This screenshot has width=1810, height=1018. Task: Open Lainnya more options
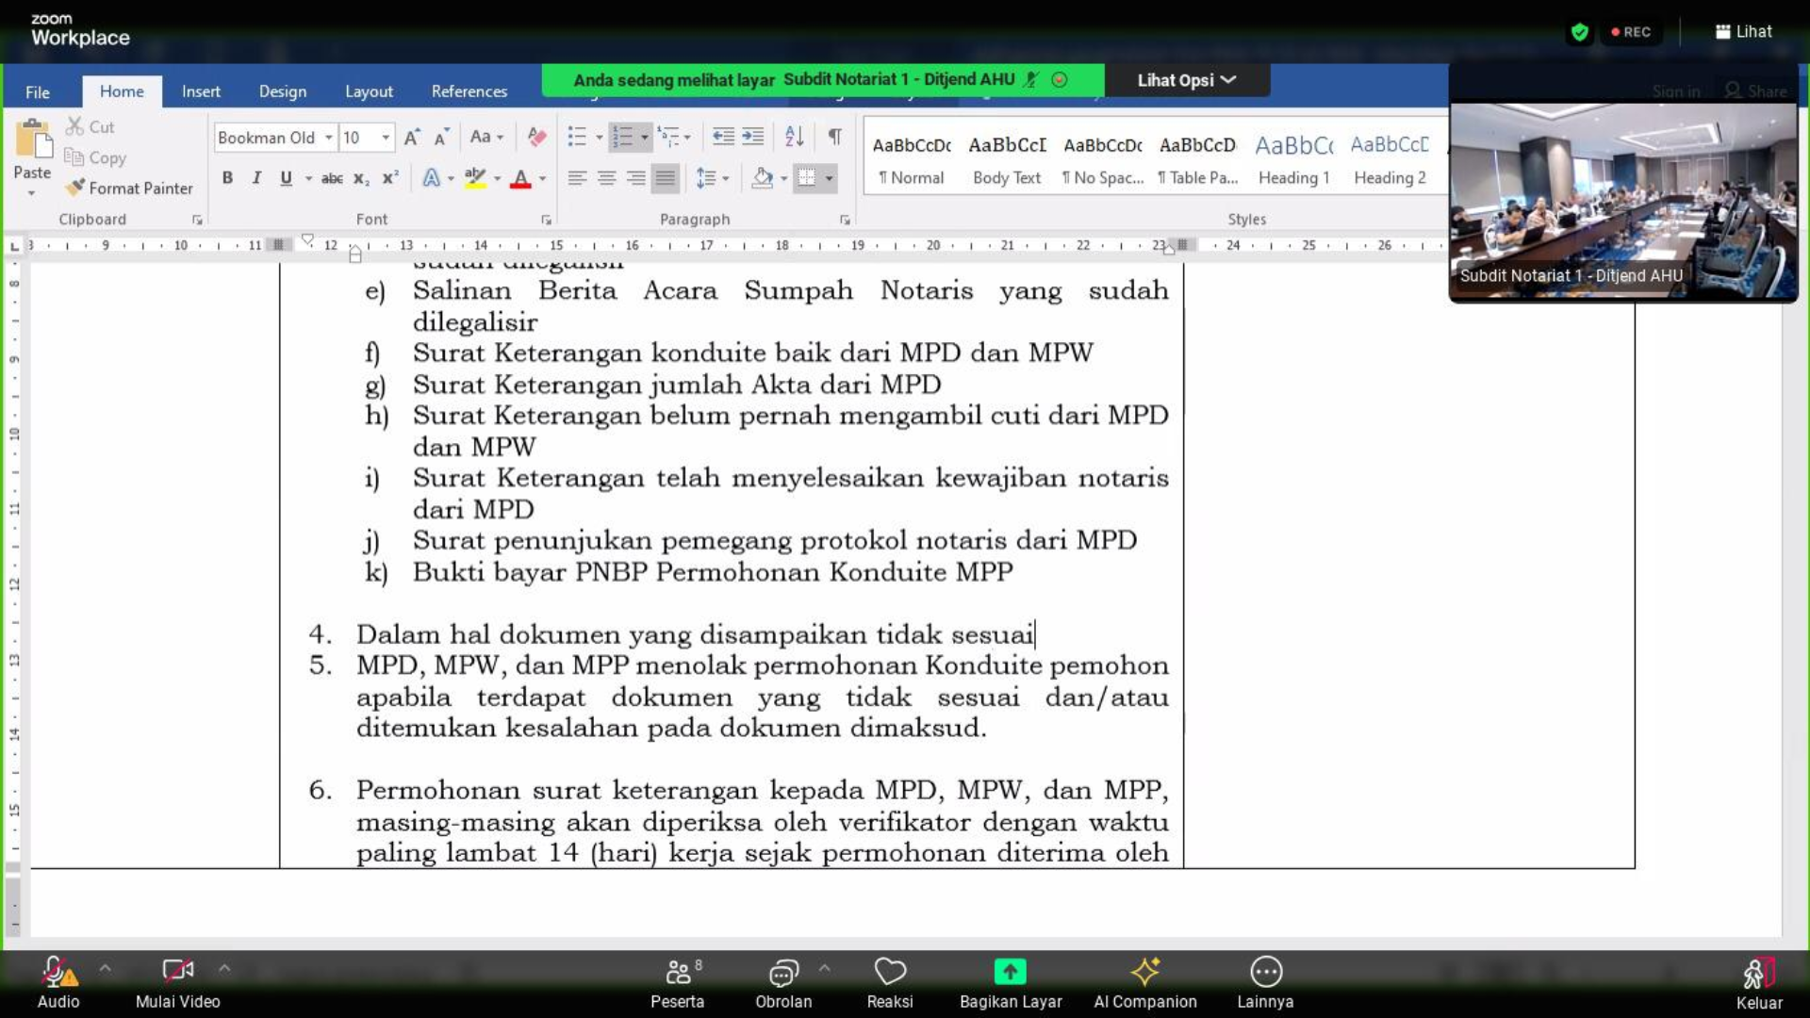pyautogui.click(x=1266, y=983)
